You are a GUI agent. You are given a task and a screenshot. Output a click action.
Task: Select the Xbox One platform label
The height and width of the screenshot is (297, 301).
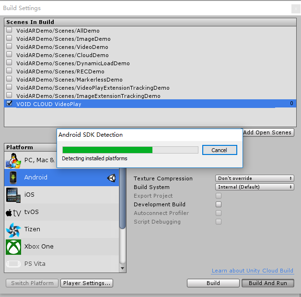[x=39, y=247]
